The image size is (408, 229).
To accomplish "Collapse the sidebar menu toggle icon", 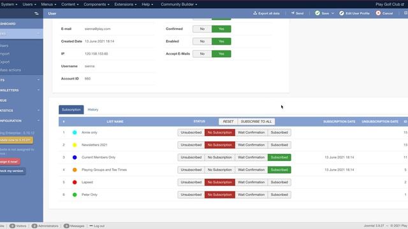I will coord(36,13).
